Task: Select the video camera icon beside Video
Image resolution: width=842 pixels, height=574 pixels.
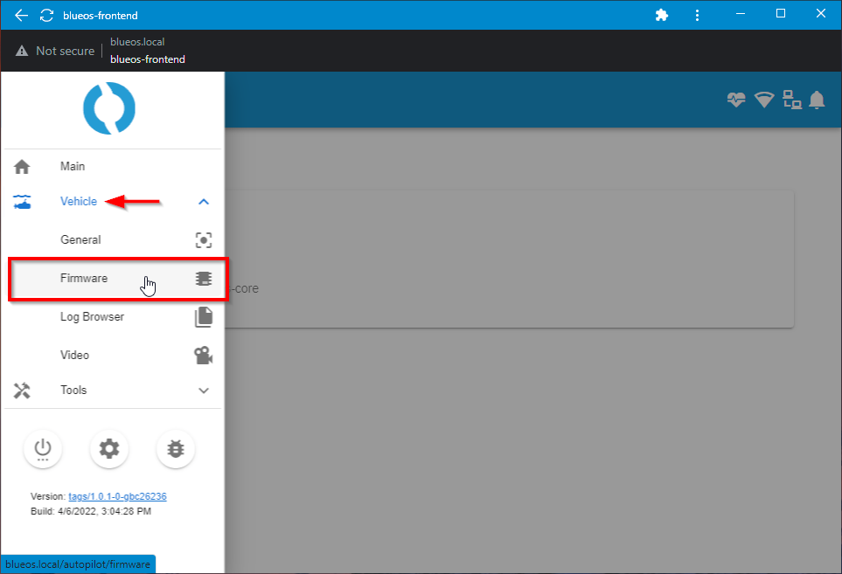Action: click(x=203, y=355)
